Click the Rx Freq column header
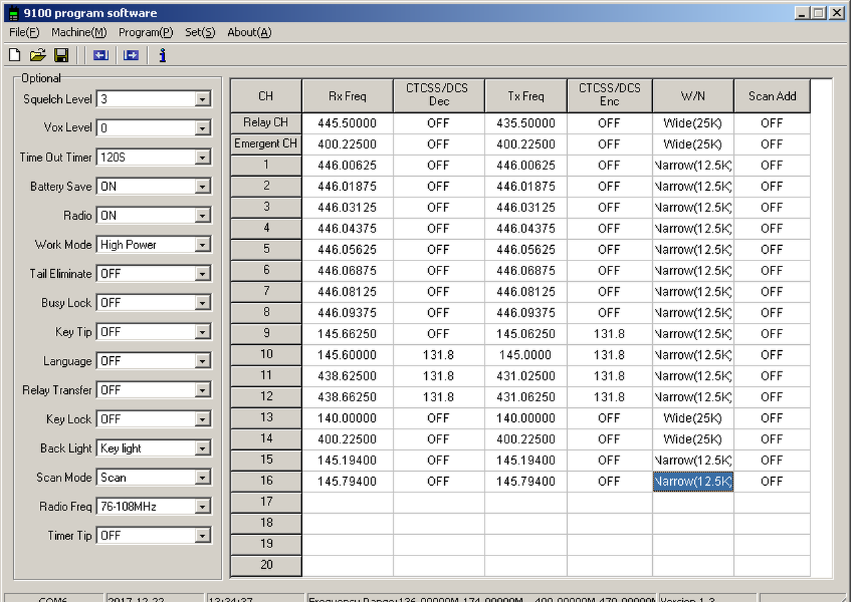 coord(348,96)
